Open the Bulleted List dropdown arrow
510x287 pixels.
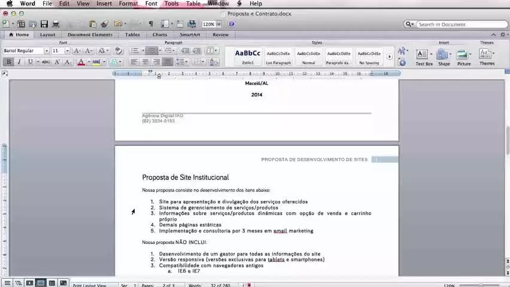pos(143,51)
